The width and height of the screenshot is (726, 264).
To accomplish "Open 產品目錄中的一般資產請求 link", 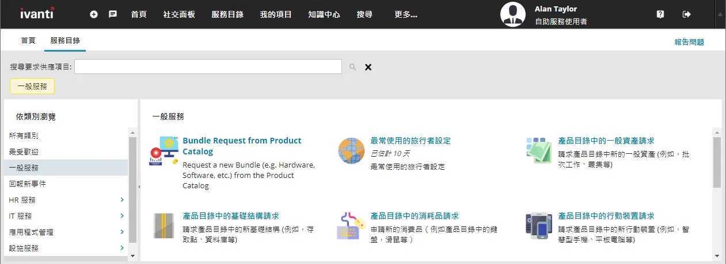I will click(x=606, y=141).
